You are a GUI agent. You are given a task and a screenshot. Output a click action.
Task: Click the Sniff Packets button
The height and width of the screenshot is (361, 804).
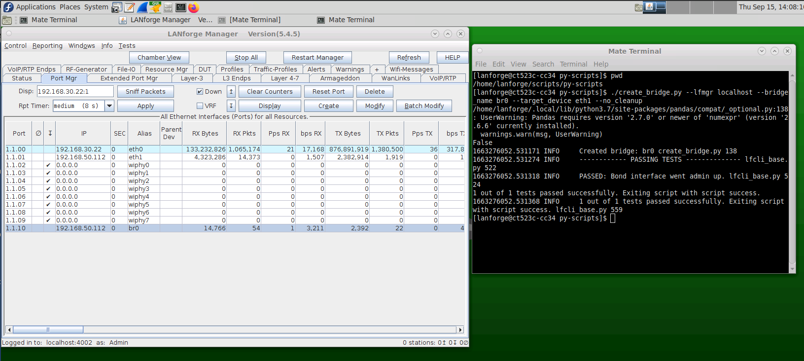(145, 91)
